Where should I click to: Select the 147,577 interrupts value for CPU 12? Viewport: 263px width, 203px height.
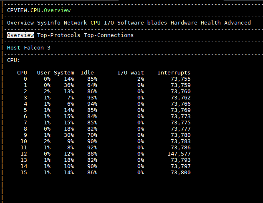pyautogui.click(x=179, y=154)
